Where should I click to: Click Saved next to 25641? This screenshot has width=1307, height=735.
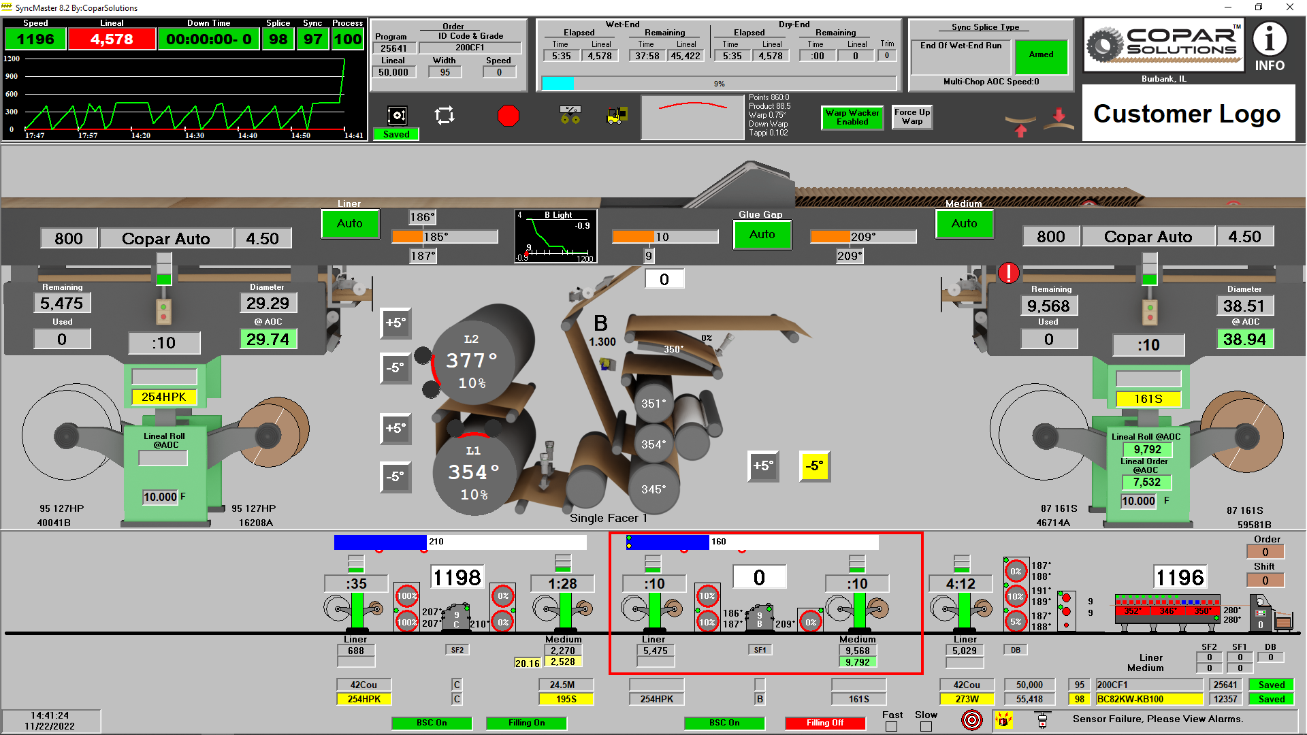pyautogui.click(x=1272, y=685)
